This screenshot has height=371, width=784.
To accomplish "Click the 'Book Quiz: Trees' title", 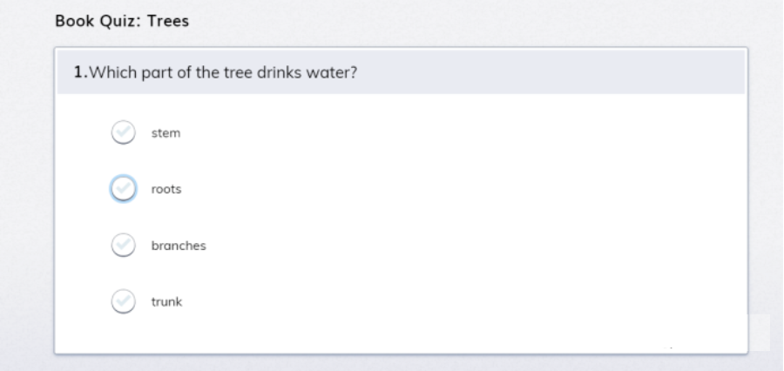I will 121,22.
